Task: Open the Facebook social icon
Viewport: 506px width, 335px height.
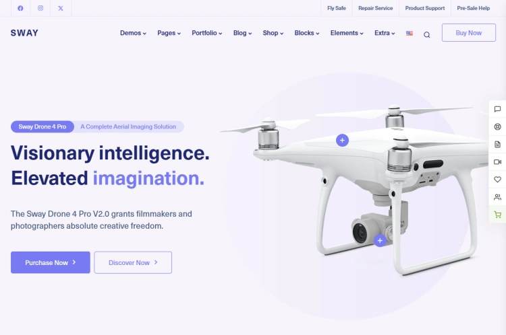Action: [20, 8]
